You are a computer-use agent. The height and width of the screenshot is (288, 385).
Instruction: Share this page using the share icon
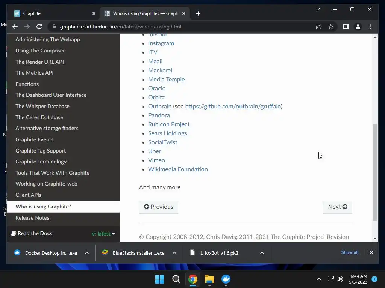(319, 27)
